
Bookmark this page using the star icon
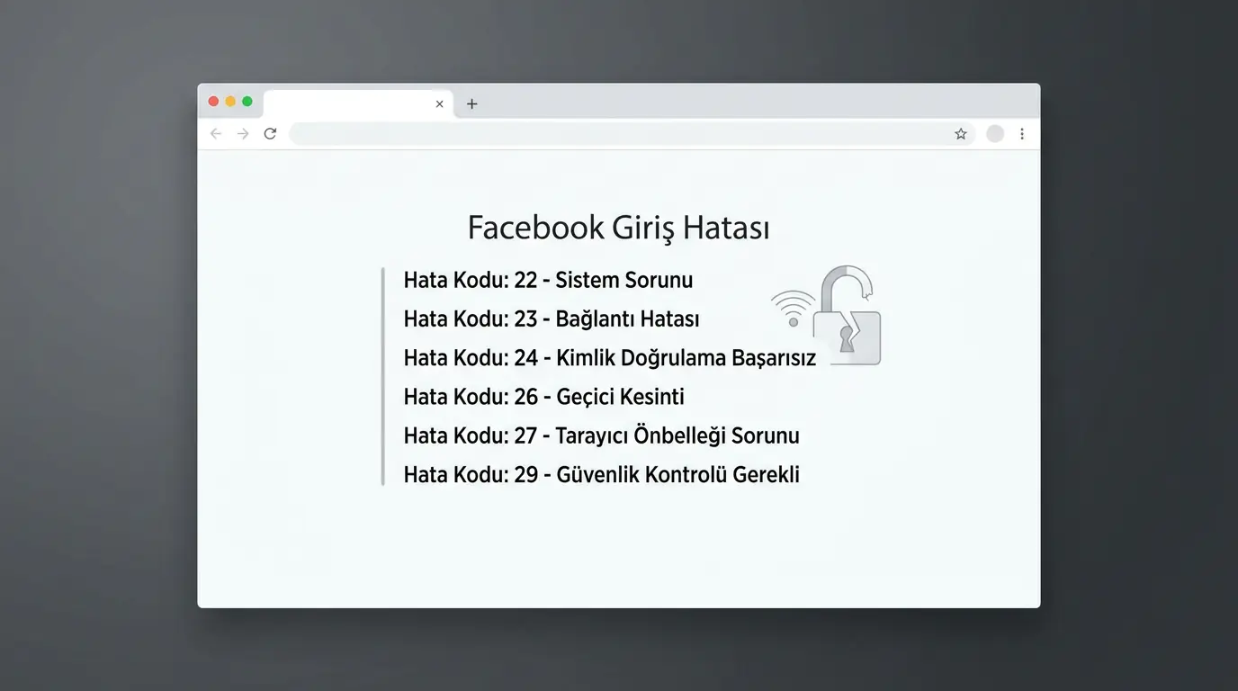click(x=960, y=133)
